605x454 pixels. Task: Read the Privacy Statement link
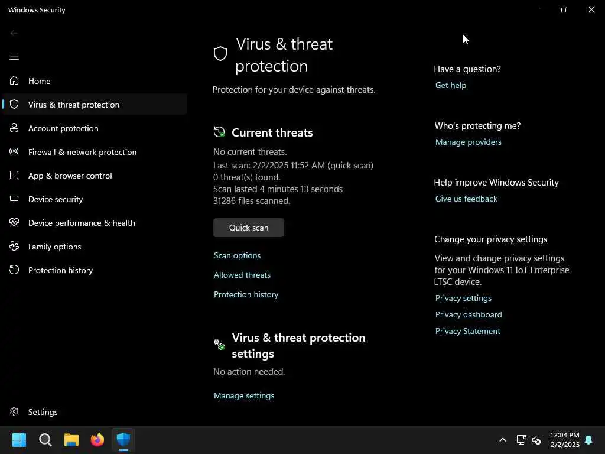(468, 331)
